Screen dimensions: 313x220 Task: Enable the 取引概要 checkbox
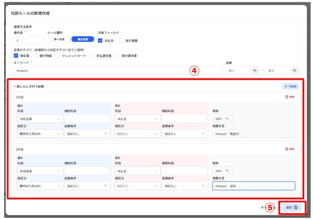click(121, 41)
